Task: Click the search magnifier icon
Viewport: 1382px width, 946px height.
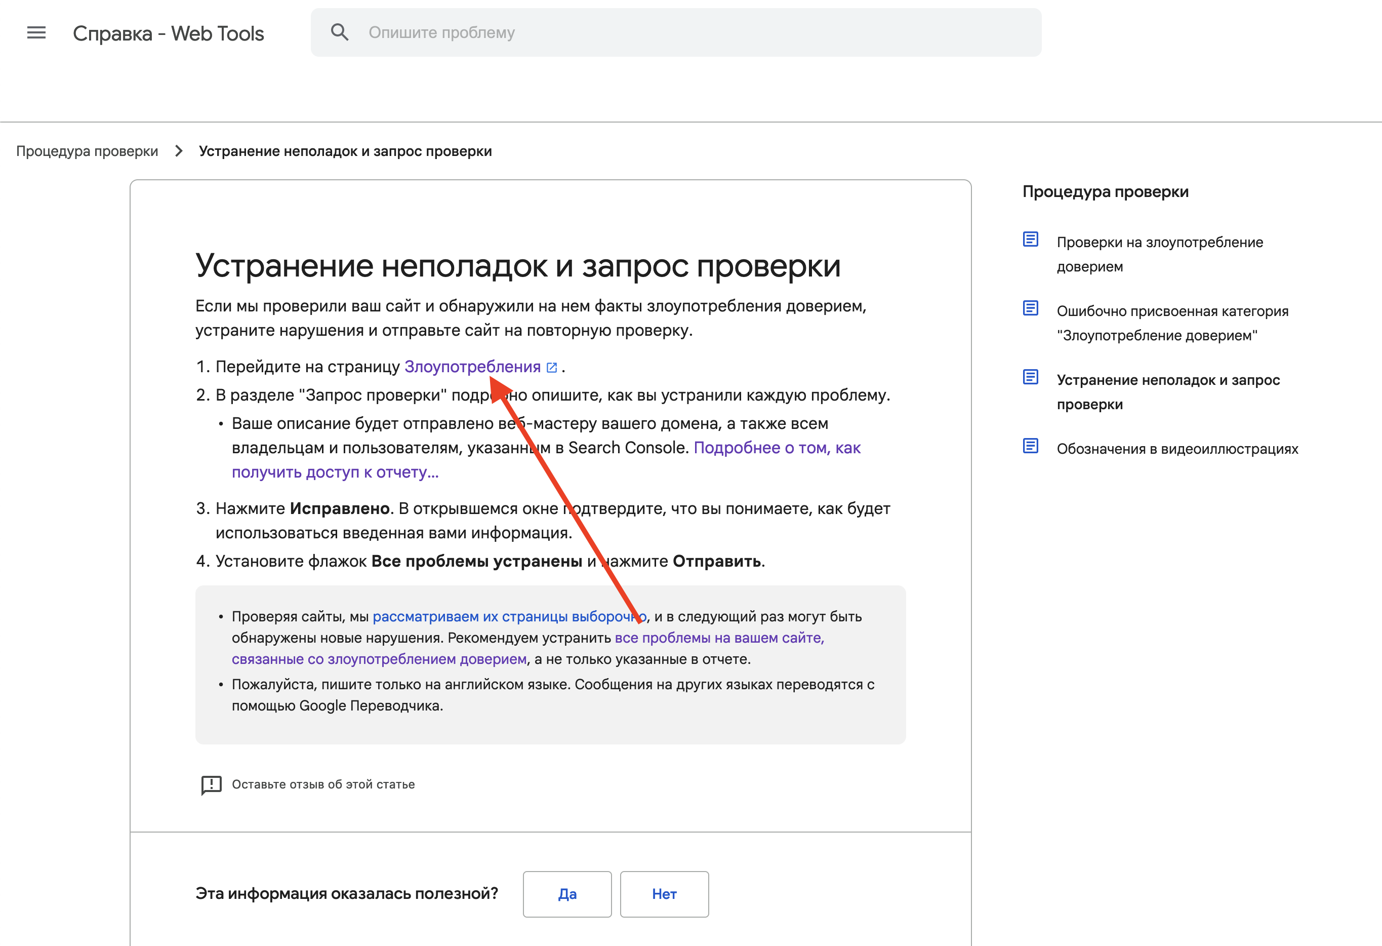Action: (x=340, y=32)
